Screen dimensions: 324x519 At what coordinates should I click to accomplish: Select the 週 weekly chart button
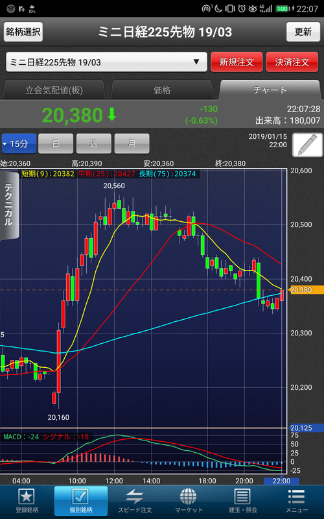click(93, 143)
